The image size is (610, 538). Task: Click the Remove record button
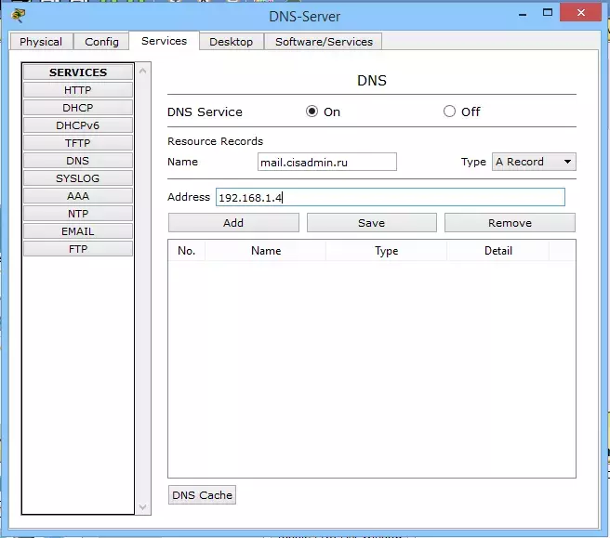(510, 223)
